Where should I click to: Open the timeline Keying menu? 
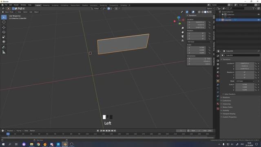click(20, 131)
